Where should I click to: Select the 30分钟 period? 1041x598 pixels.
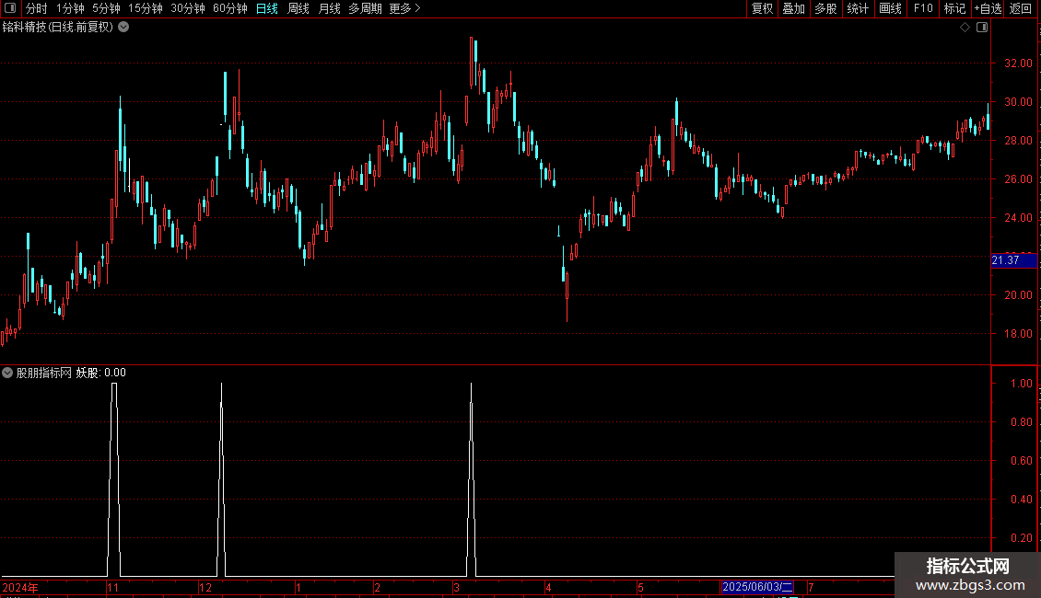tap(188, 8)
